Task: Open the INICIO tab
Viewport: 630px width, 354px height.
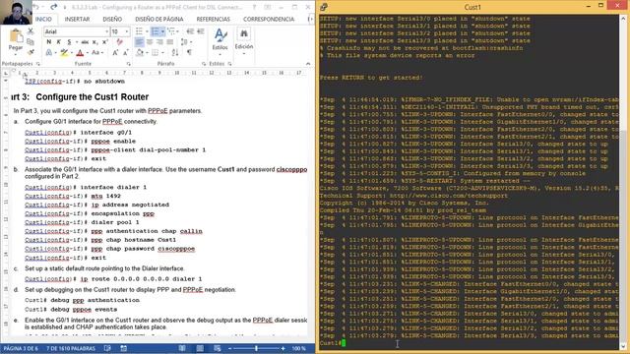Action: [x=43, y=19]
